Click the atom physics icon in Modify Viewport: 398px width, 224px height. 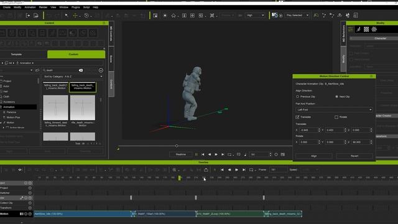tap(374, 29)
